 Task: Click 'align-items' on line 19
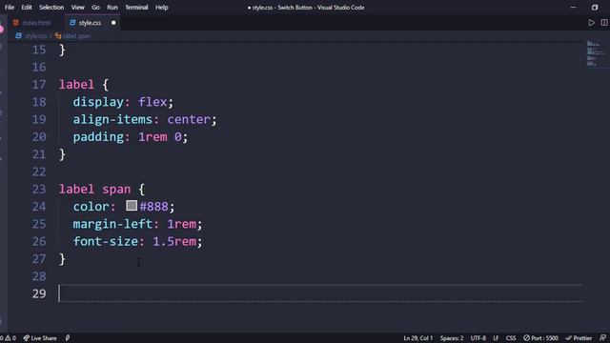[x=112, y=119]
